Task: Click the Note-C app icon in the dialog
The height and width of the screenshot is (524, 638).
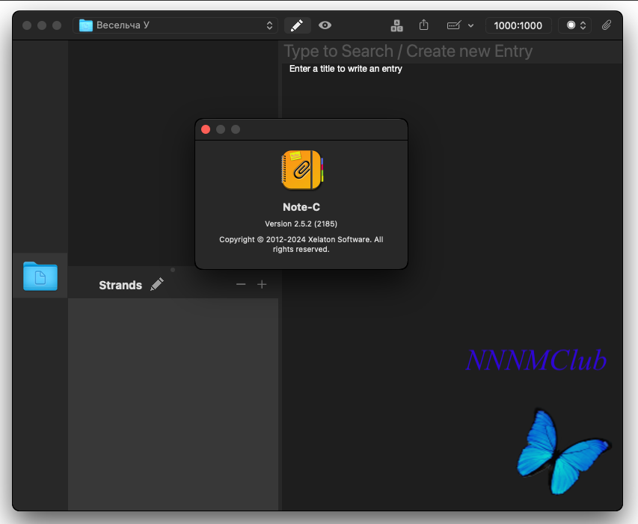Action: click(302, 170)
